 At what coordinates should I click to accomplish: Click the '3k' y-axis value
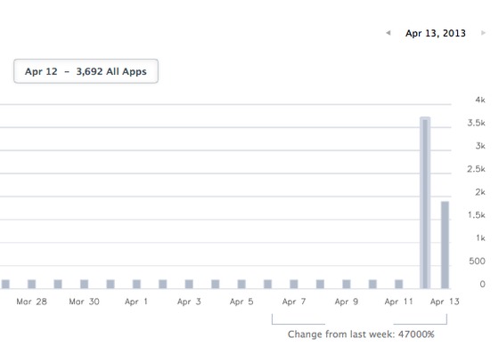click(480, 146)
